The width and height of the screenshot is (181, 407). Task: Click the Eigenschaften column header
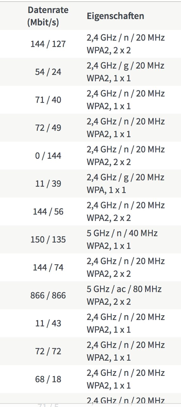[x=115, y=16]
